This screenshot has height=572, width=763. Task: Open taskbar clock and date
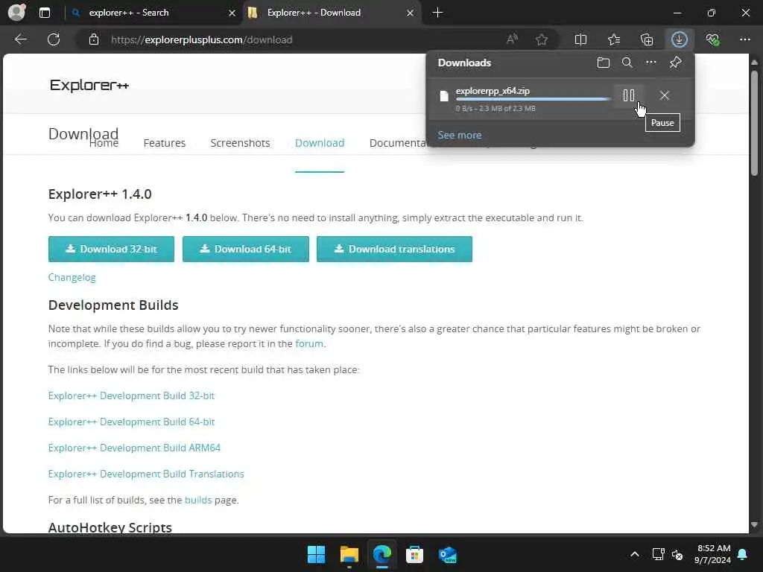pyautogui.click(x=713, y=554)
